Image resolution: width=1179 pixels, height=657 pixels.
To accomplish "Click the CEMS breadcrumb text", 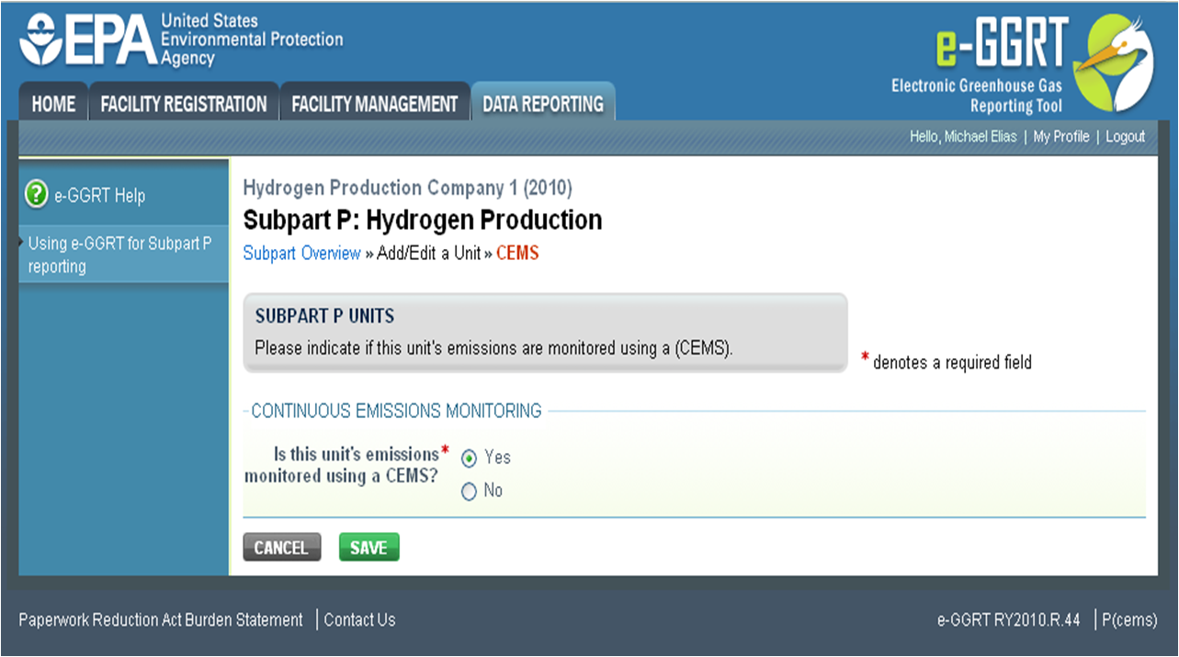I will [x=517, y=254].
